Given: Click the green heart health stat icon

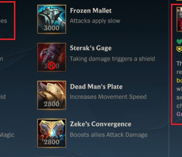Looking at the screenshot, I should [179, 42].
